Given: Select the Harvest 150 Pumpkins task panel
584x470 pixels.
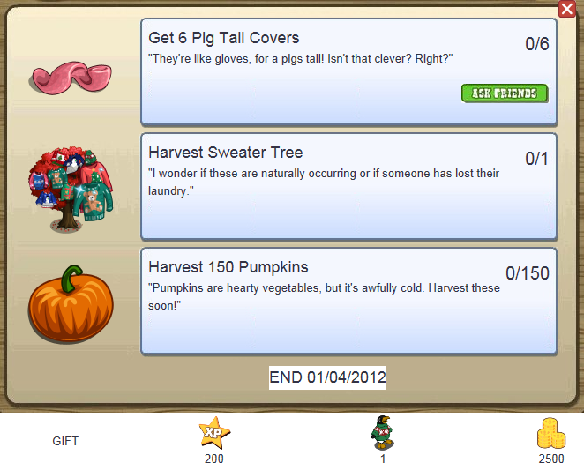Looking at the screenshot, I should click(348, 302).
